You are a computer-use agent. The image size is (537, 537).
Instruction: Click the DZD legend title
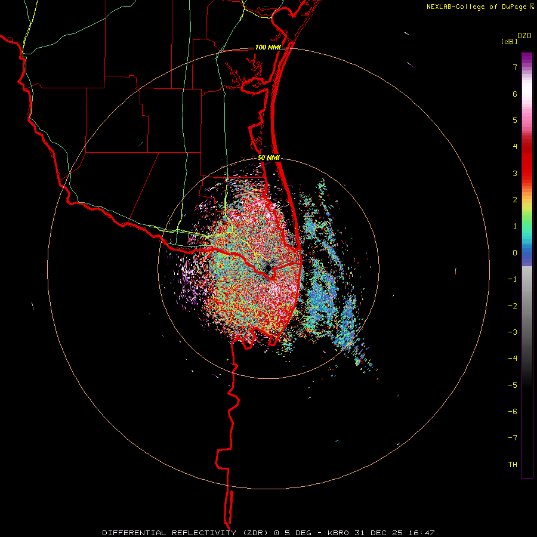tap(524, 35)
